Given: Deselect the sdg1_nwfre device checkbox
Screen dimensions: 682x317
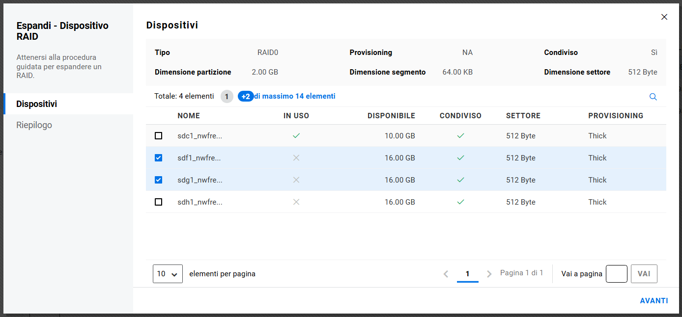Looking at the screenshot, I should (x=158, y=180).
